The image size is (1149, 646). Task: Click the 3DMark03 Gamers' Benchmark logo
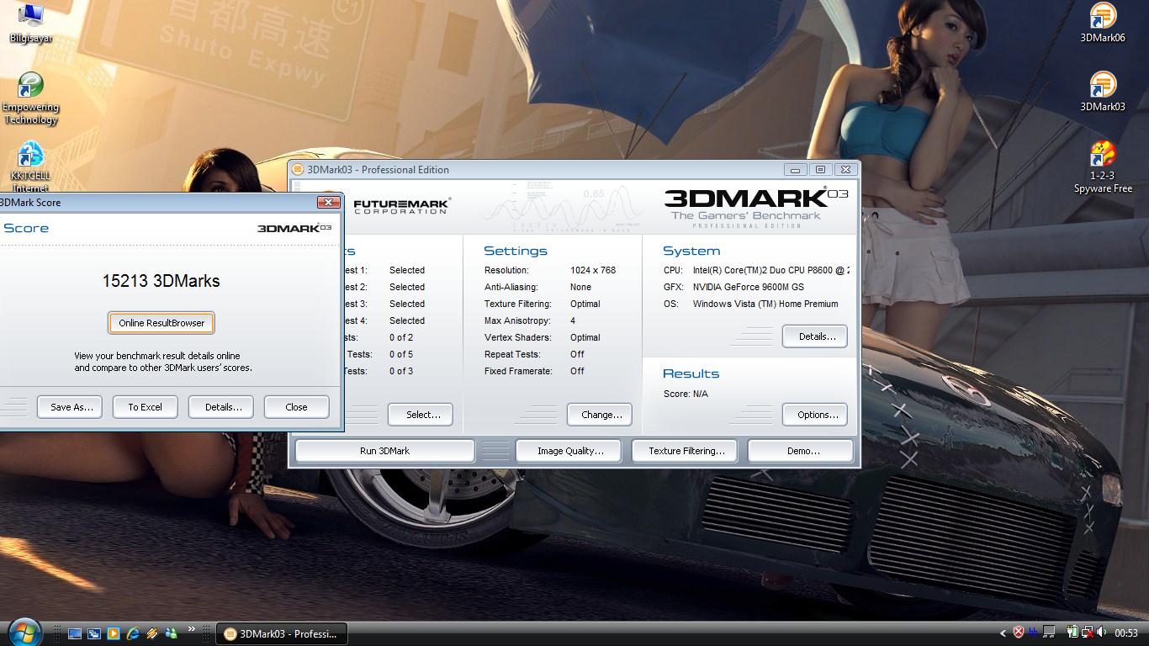pos(755,207)
